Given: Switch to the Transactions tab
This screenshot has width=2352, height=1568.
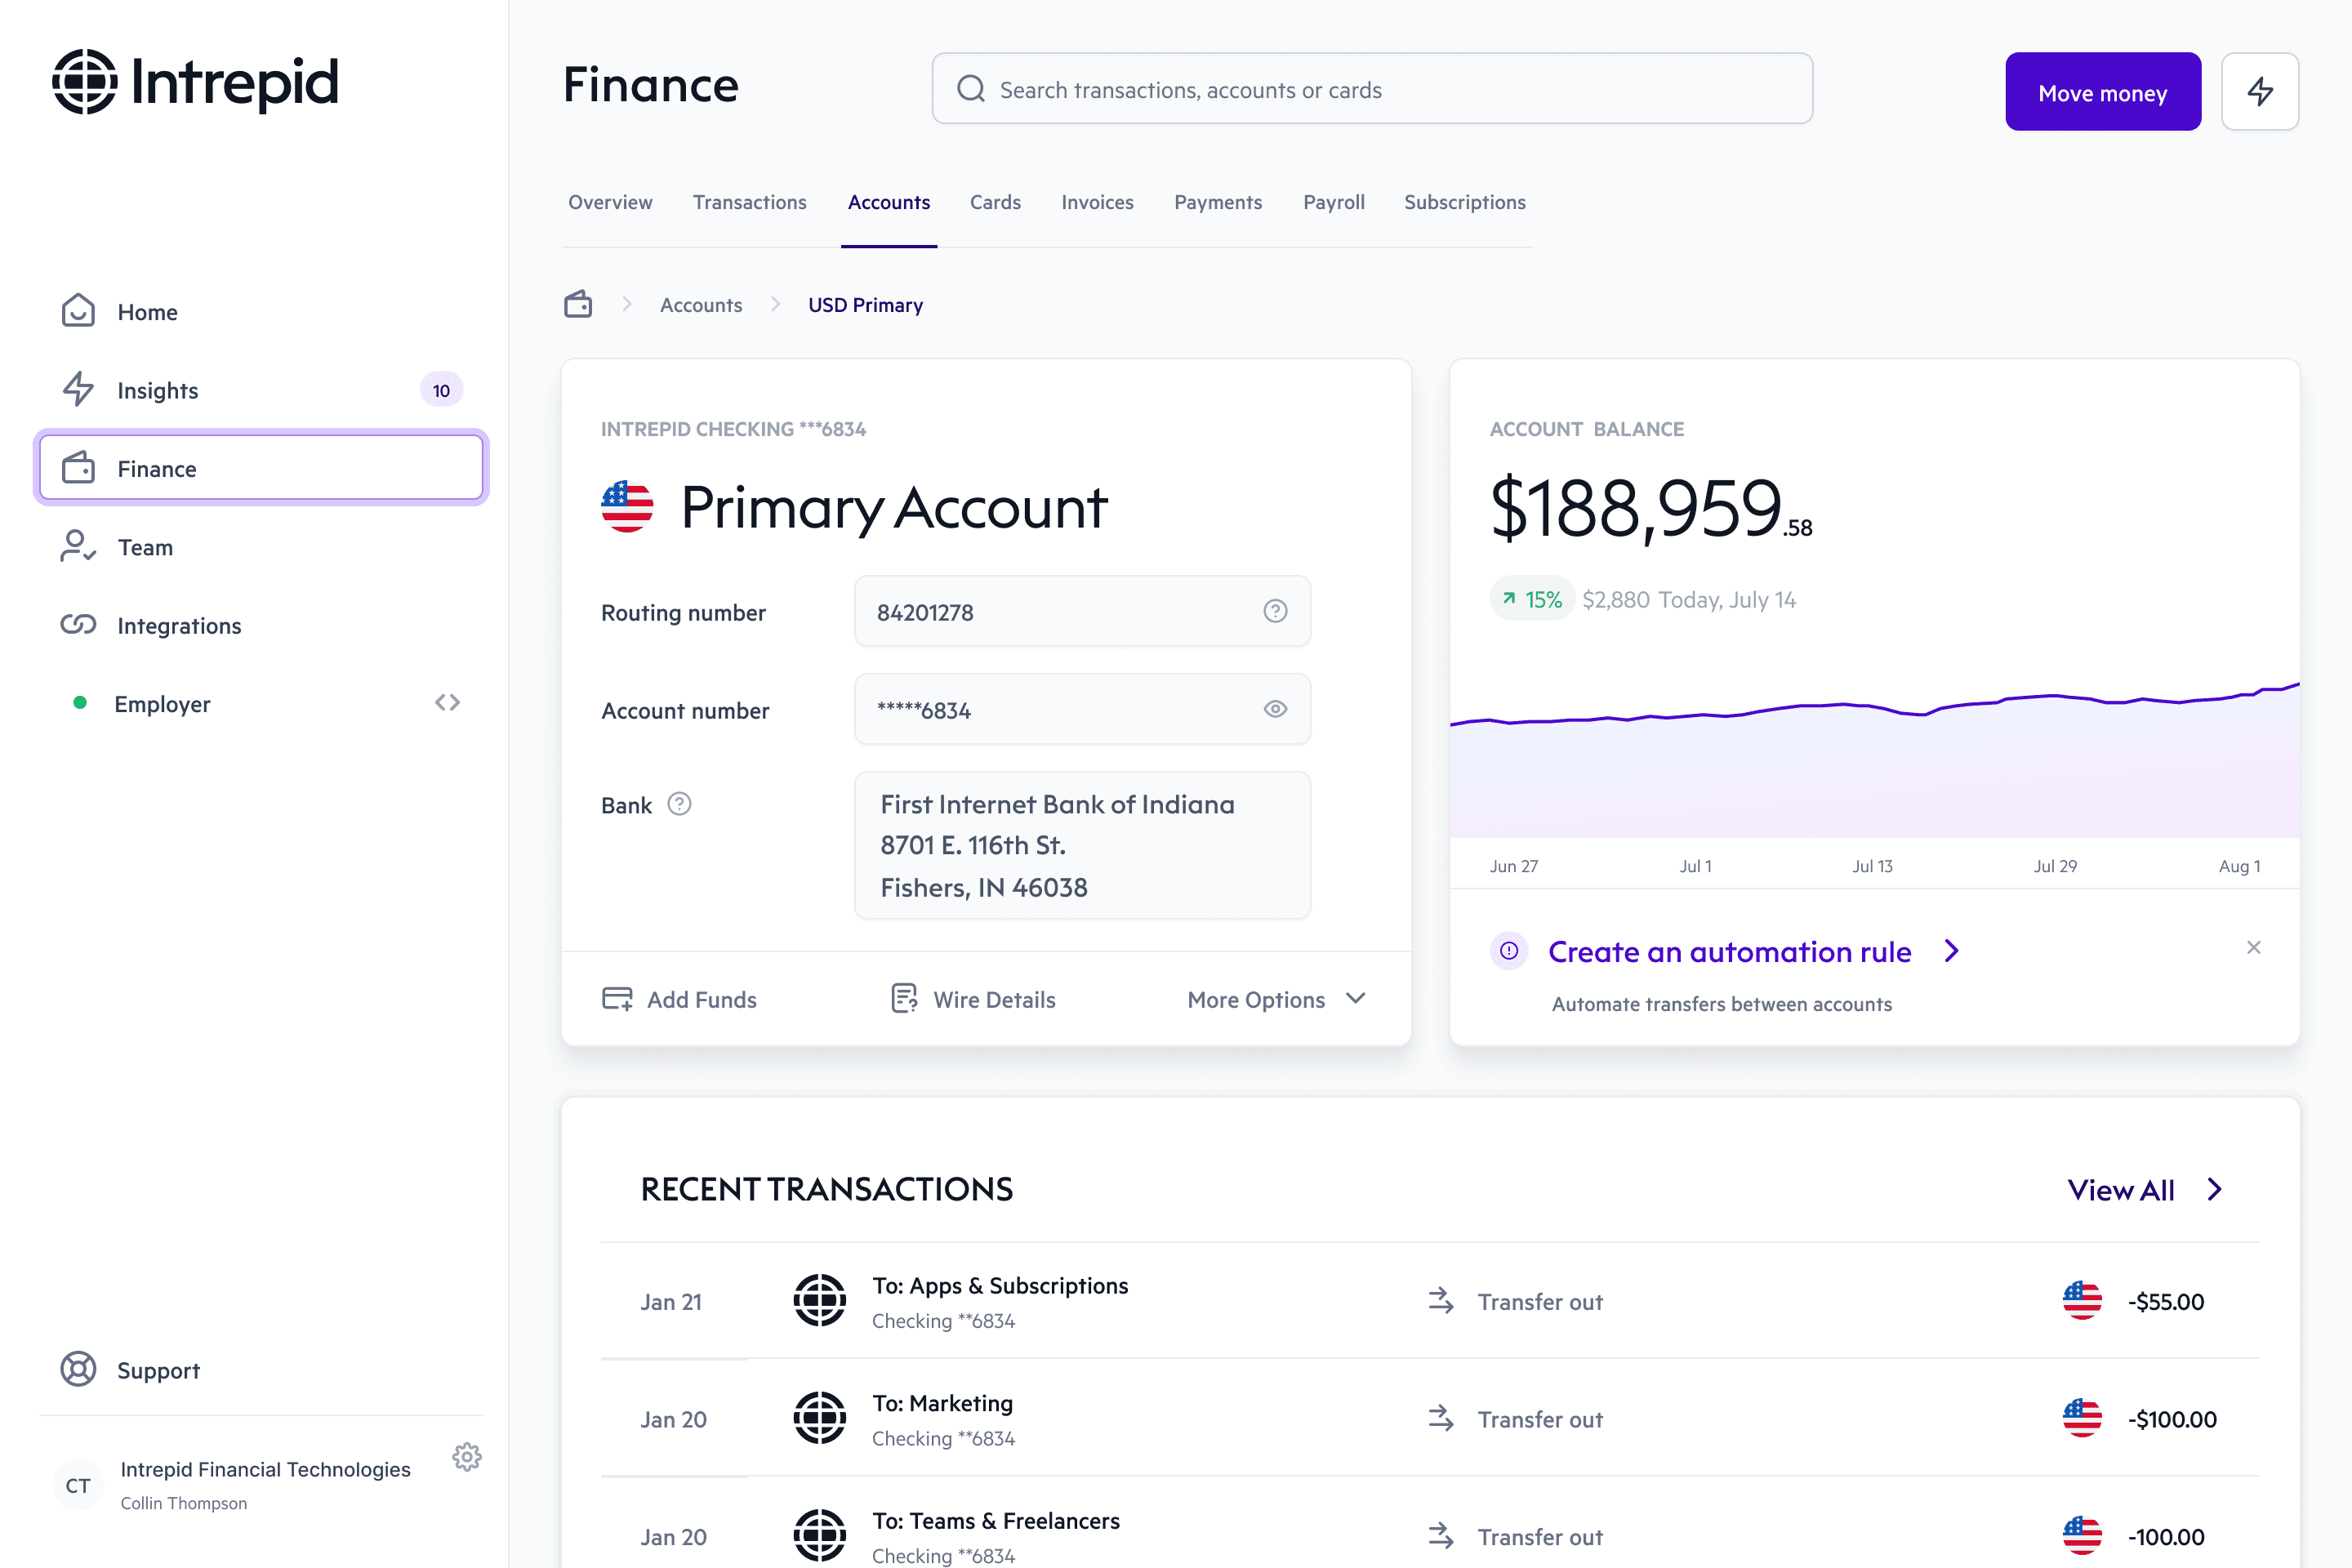Looking at the screenshot, I should point(749,202).
